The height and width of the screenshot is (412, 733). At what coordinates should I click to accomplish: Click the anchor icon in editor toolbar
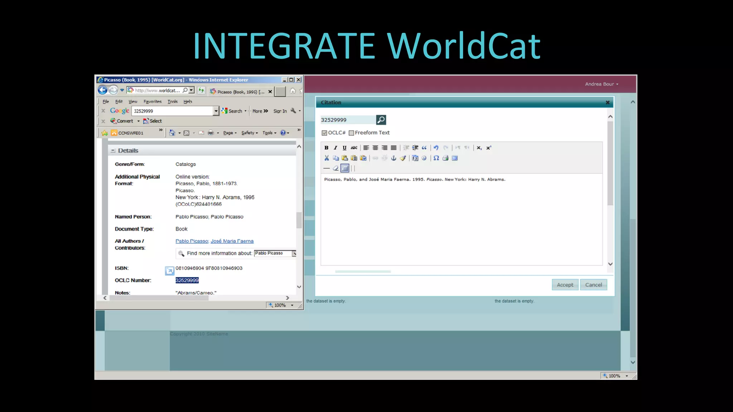tap(393, 158)
